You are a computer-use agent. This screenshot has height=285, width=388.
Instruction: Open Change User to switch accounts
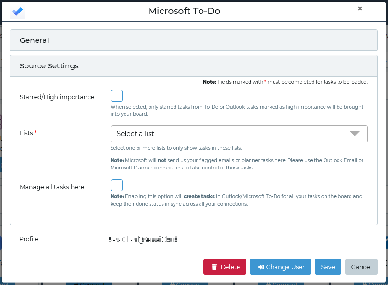pos(280,267)
